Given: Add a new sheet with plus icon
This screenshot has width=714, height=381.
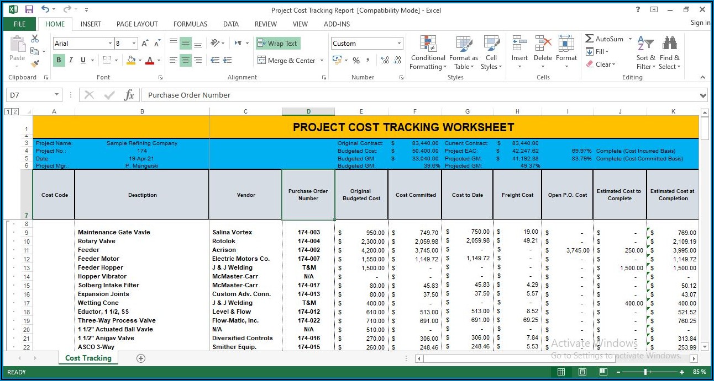Looking at the screenshot, I should (x=141, y=358).
